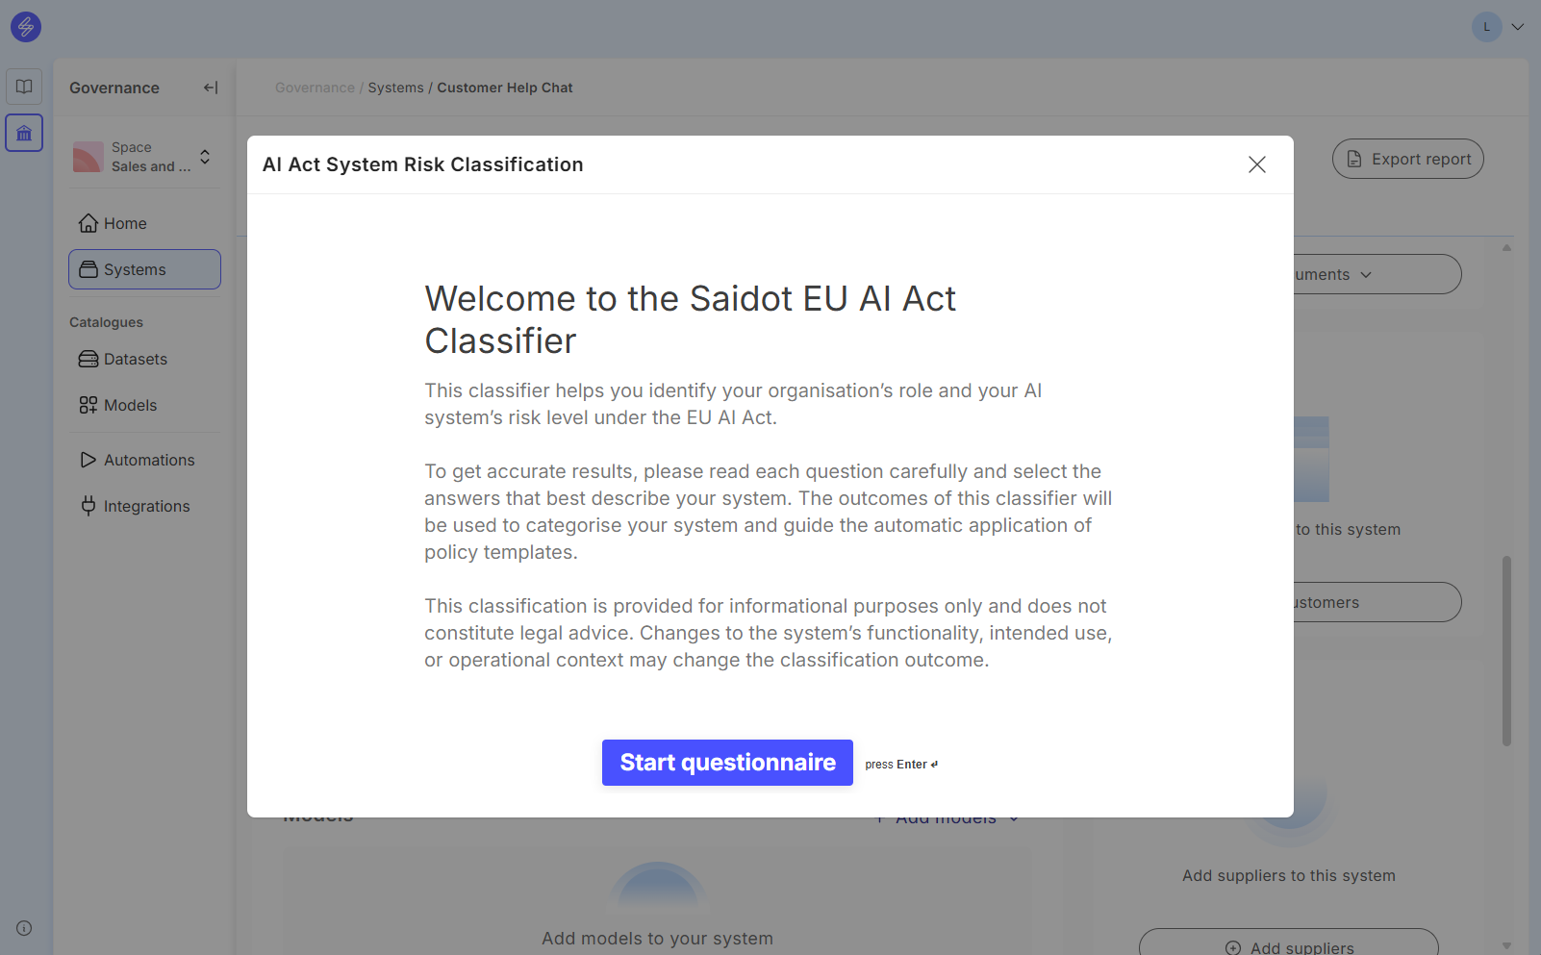Click Start questionnaire button

[x=727, y=763]
